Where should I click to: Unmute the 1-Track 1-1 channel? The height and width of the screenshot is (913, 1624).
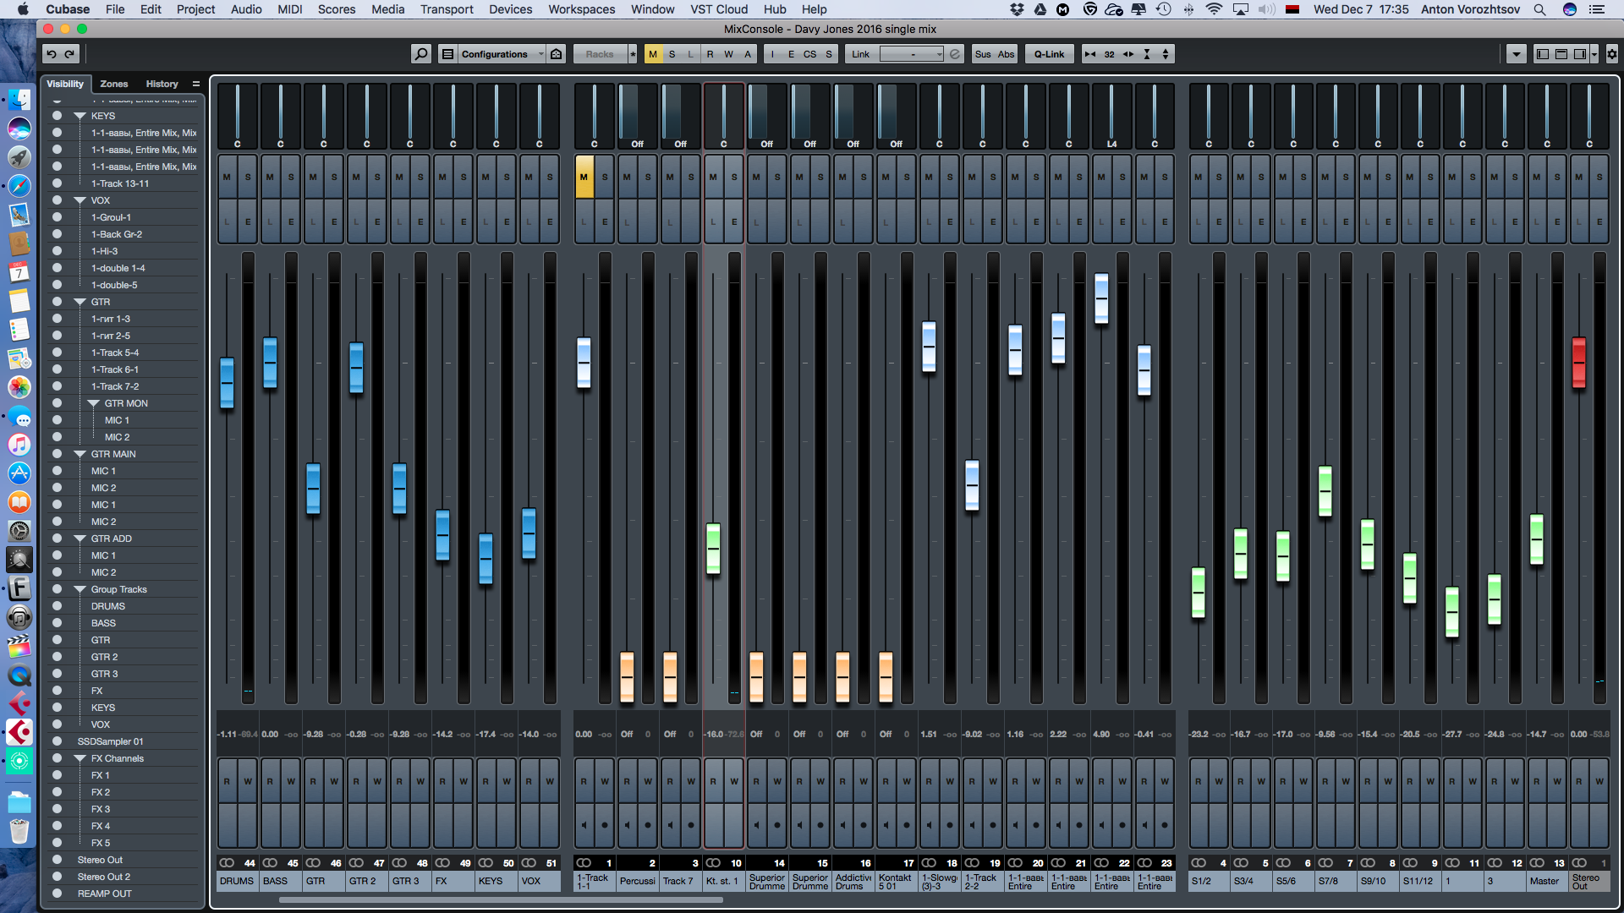584,177
